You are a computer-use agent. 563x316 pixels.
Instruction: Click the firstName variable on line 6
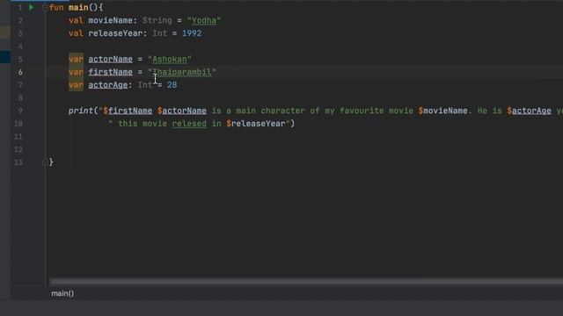coord(111,72)
